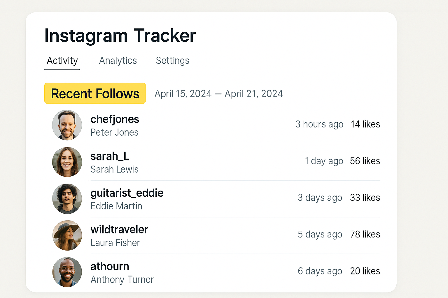Select the Instagram Tracker title
448x298 pixels.
click(x=120, y=36)
